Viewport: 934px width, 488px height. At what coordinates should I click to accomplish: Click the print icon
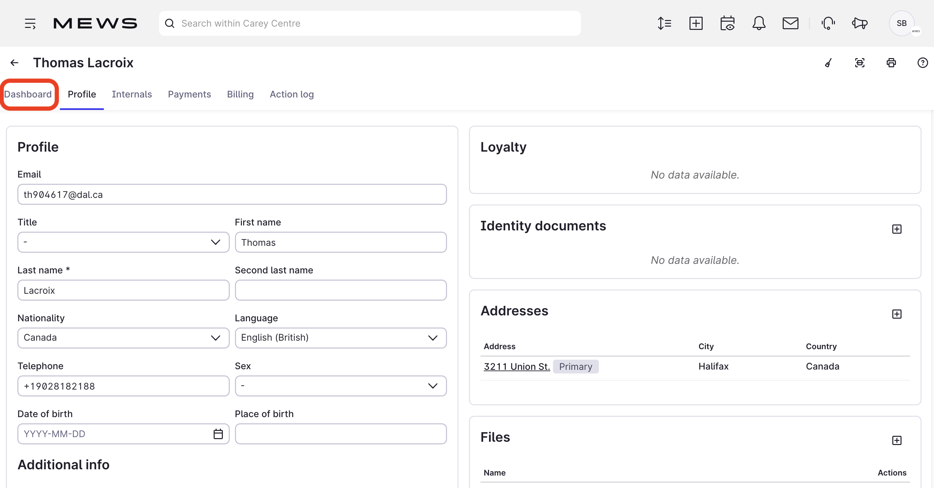click(x=891, y=63)
